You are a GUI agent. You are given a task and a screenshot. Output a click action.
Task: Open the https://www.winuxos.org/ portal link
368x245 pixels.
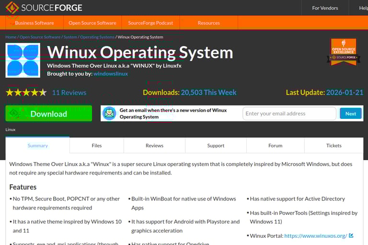pyautogui.click(x=316, y=236)
